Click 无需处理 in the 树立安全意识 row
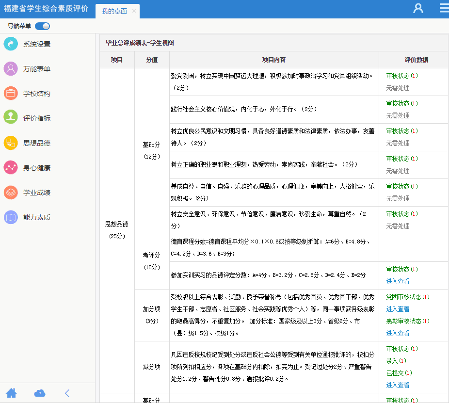The width and height of the screenshot is (449, 403). (x=398, y=226)
